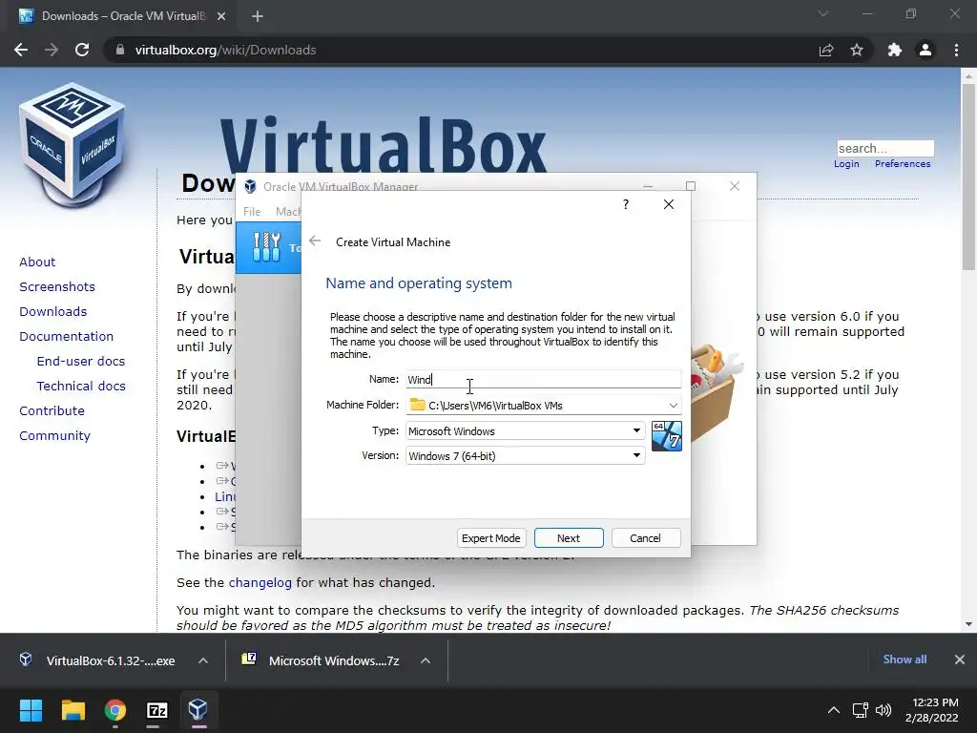Click Expert Mode button
This screenshot has width=977, height=733.
coord(491,538)
